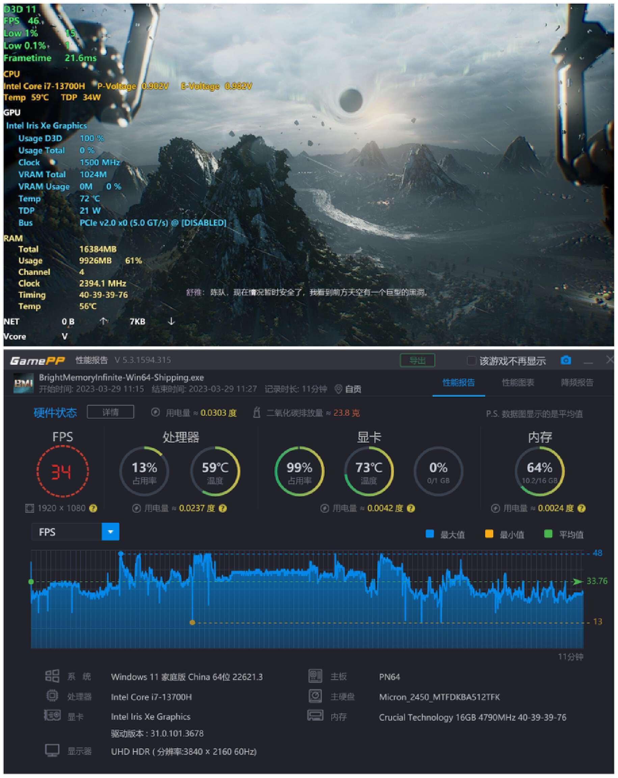Click the red FPS 34 gauge

point(62,471)
